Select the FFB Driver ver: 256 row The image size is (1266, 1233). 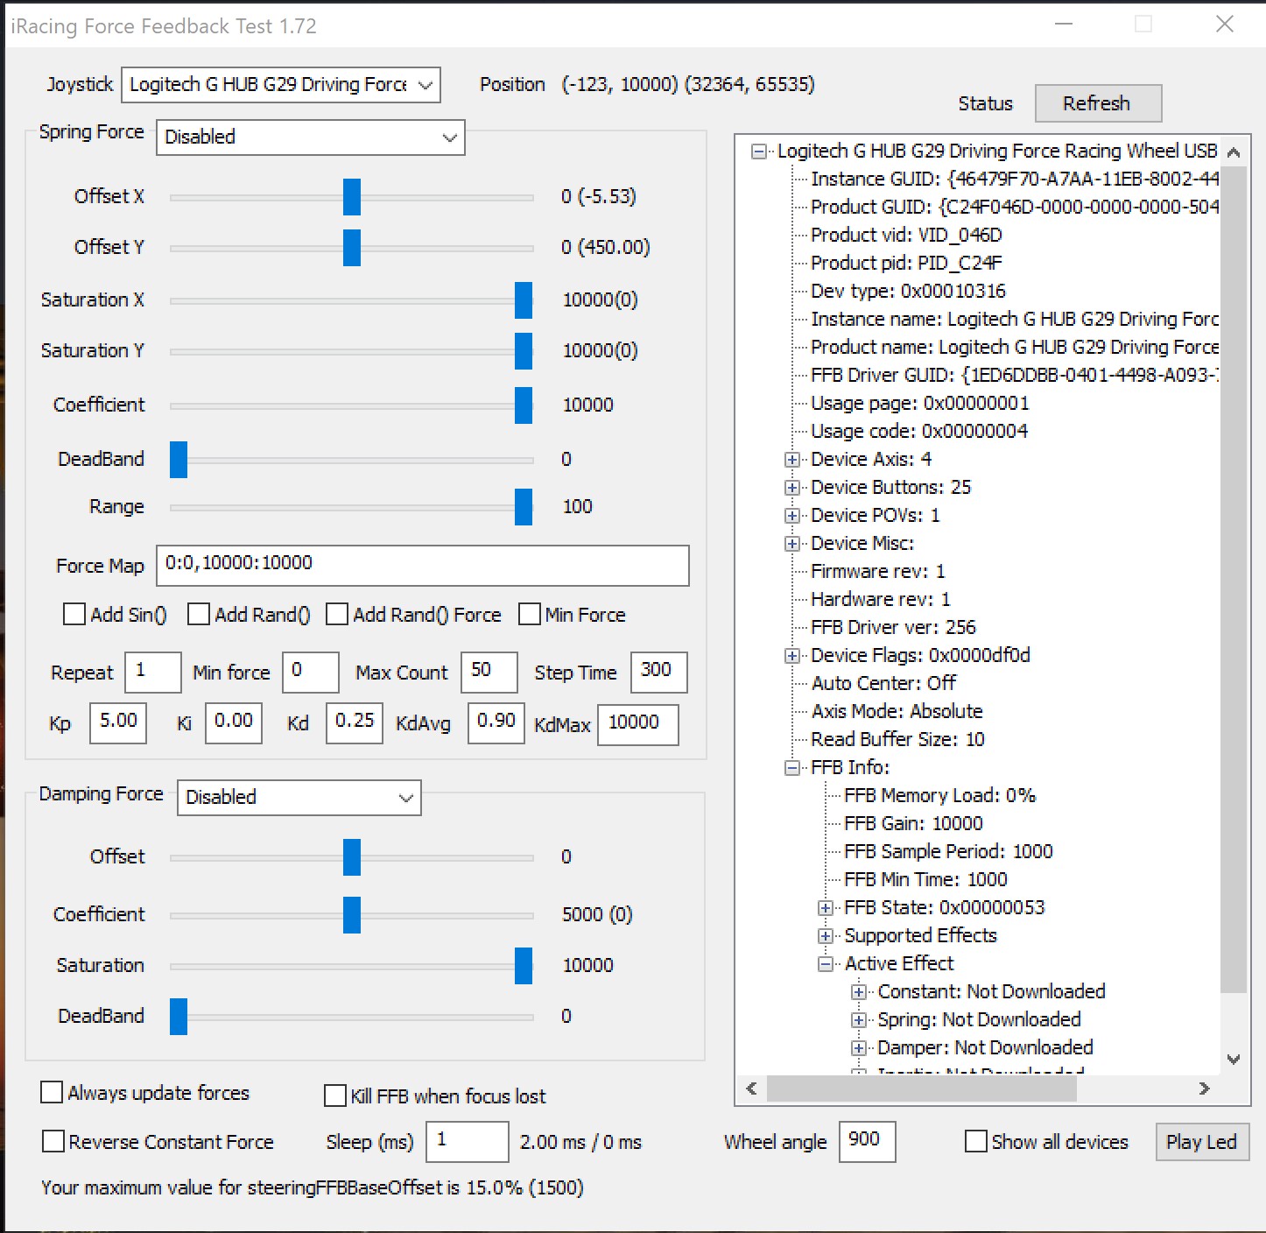point(893,627)
